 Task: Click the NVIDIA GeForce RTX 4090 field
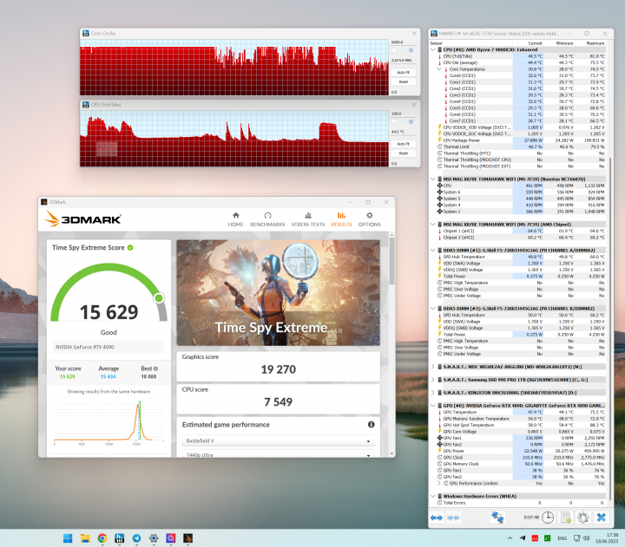[109, 347]
